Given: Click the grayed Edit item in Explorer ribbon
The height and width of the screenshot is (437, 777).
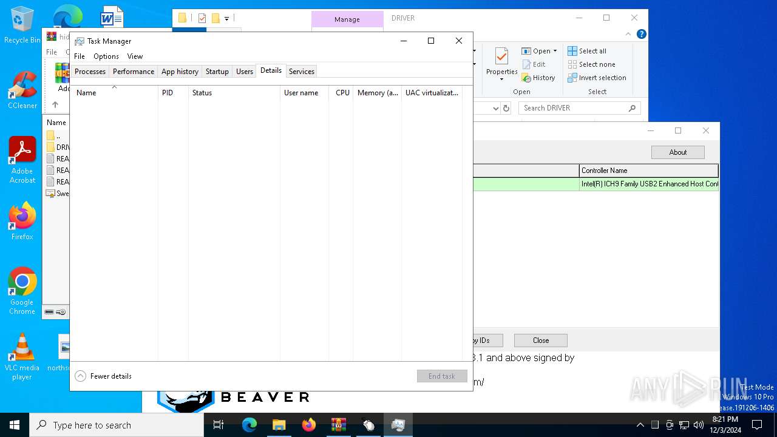Looking at the screenshot, I should click(534, 64).
